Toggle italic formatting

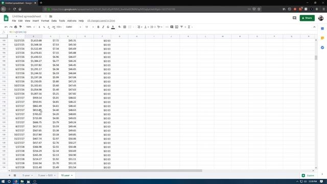(103, 27)
